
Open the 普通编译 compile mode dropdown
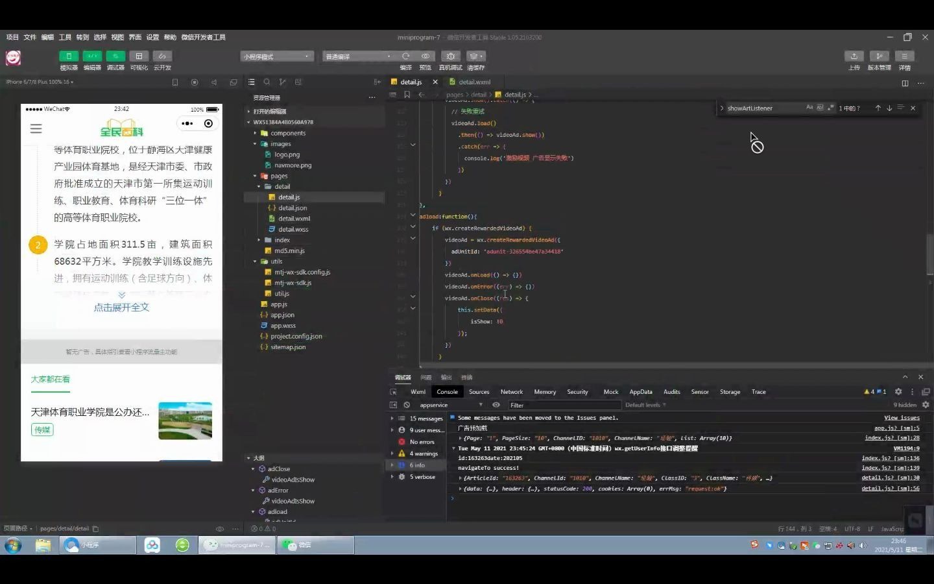coord(359,56)
